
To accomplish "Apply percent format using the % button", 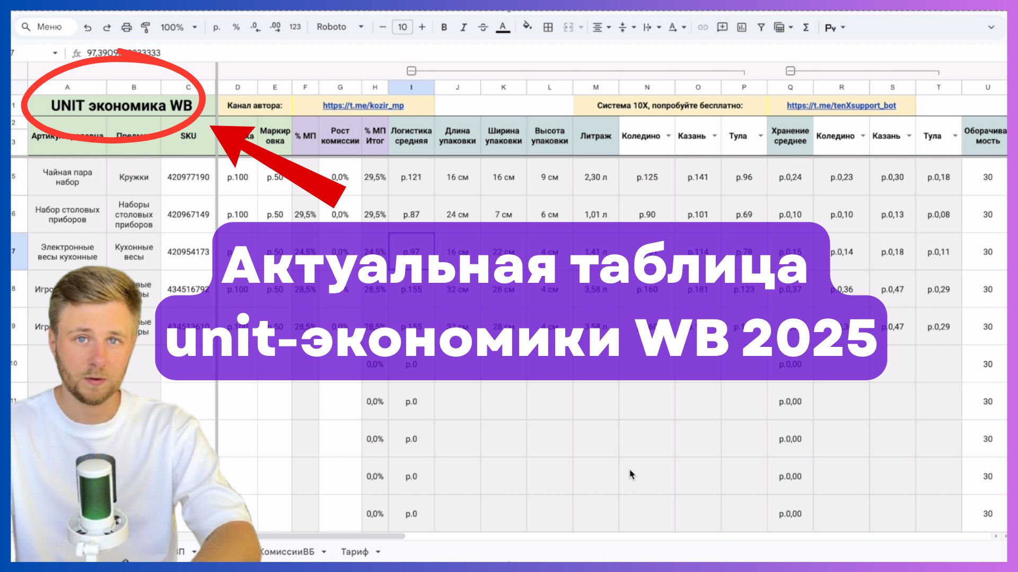I will pyautogui.click(x=236, y=27).
